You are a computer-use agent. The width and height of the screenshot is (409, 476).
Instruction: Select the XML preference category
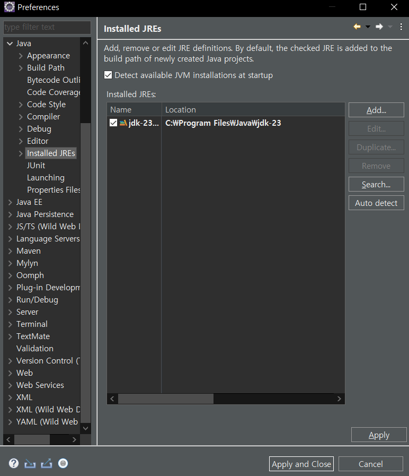click(x=24, y=397)
